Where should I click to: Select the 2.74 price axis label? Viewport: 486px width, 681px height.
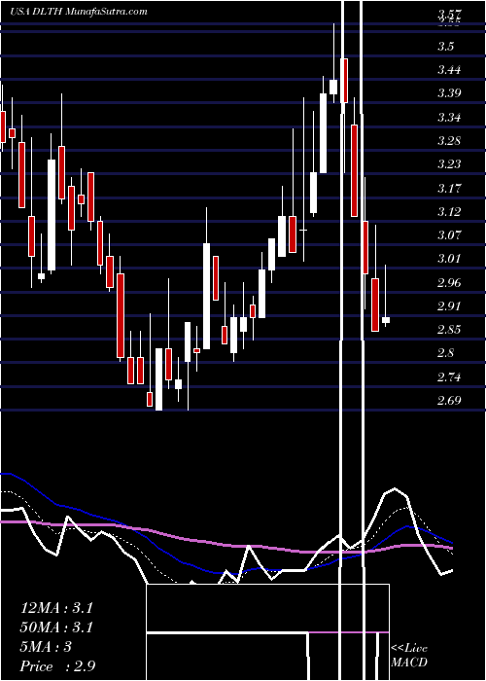[449, 376]
